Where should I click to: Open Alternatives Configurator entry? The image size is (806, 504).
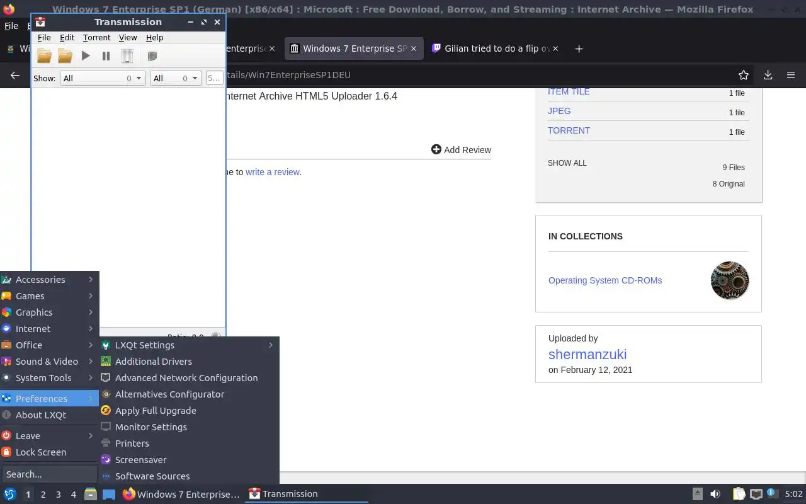click(x=189, y=394)
